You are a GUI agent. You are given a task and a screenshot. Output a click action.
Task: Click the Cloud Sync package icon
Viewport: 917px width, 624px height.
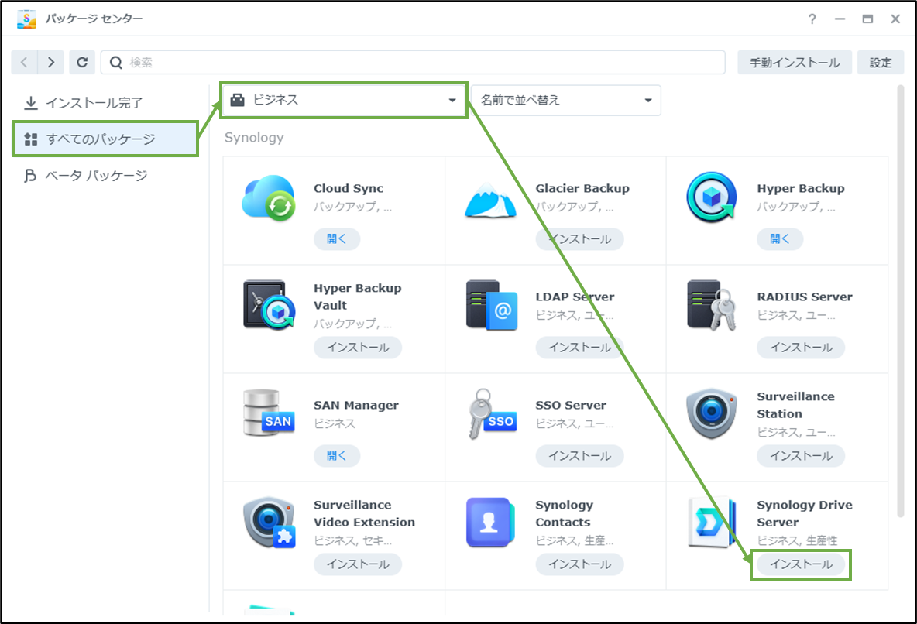click(x=269, y=197)
